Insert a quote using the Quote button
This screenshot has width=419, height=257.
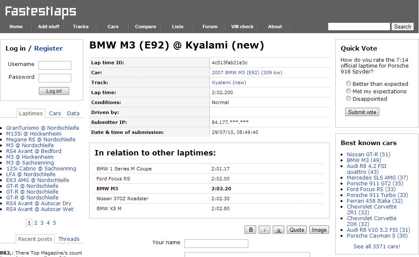296,230
